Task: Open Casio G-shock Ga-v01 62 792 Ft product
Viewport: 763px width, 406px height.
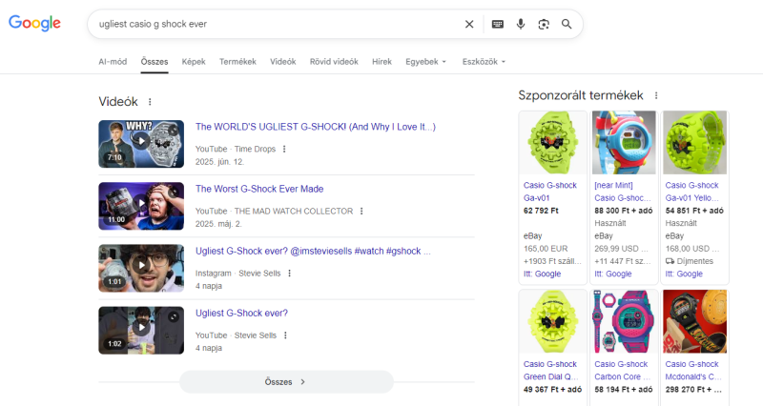Action: pyautogui.click(x=550, y=192)
